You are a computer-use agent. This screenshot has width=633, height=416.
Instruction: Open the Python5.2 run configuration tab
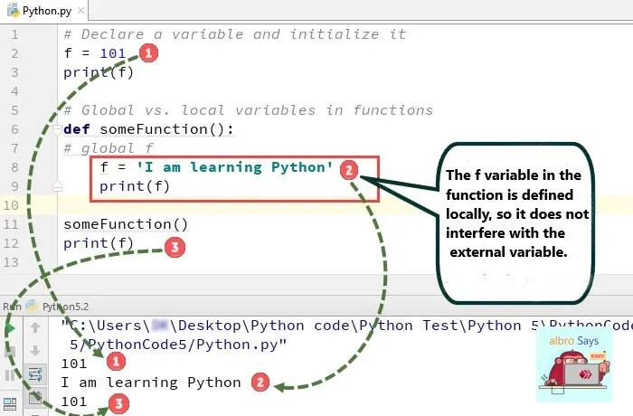coord(65,307)
